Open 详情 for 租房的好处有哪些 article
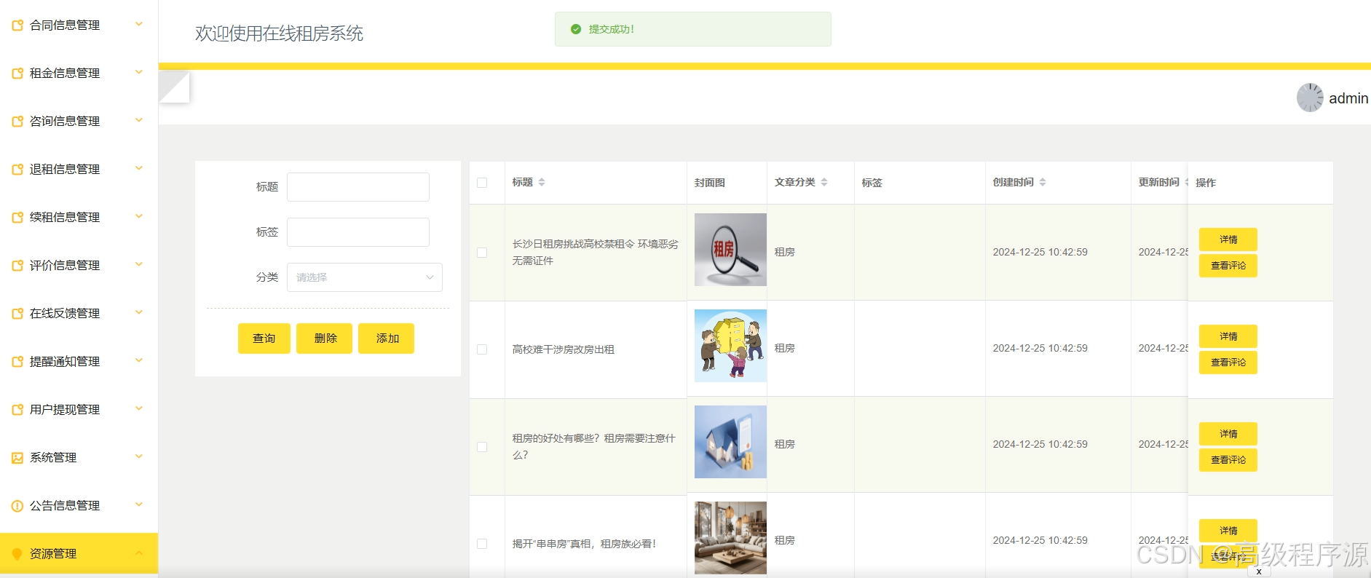The height and width of the screenshot is (578, 1371). tap(1228, 434)
